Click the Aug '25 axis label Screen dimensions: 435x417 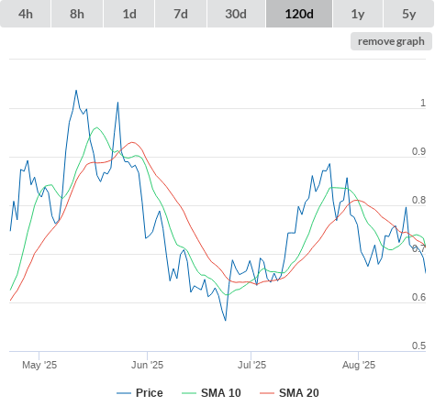click(359, 365)
